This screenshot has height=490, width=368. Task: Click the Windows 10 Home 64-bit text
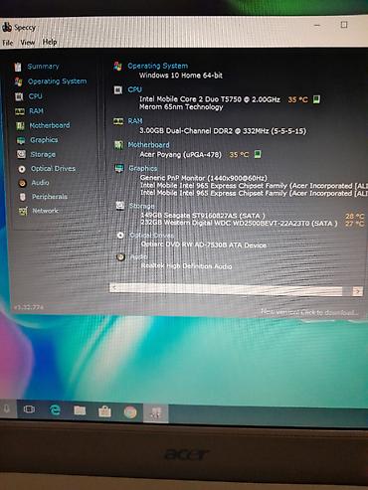click(x=181, y=76)
